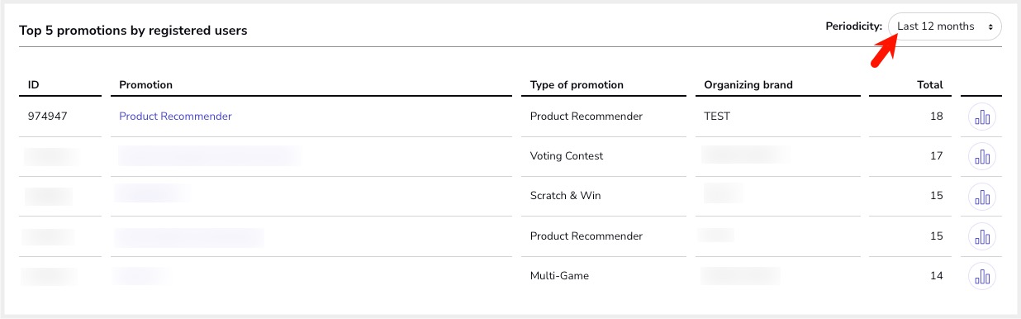Image resolution: width=1021 pixels, height=319 pixels.
Task: Open the bar chart icon in the Voting Contest row
Action: click(x=982, y=156)
